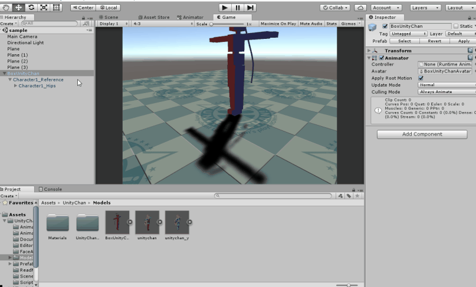Image resolution: width=476 pixels, height=287 pixels.
Task: Open the 4:3 aspect ratio dropdown
Action: coord(162,24)
